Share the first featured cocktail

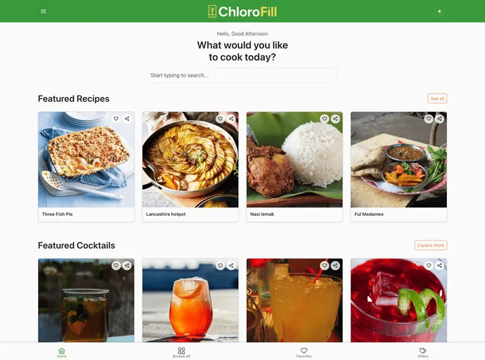127,266
